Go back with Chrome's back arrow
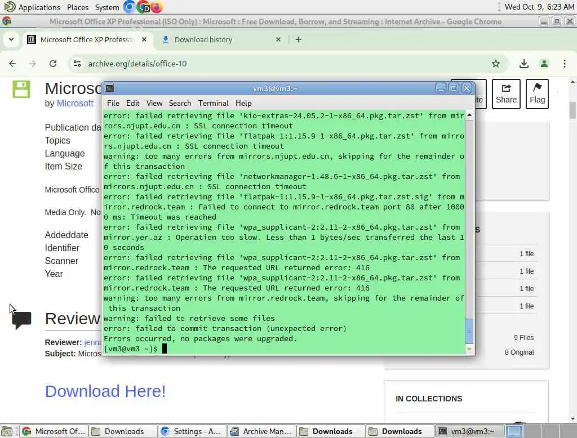The image size is (577, 438). (x=12, y=64)
